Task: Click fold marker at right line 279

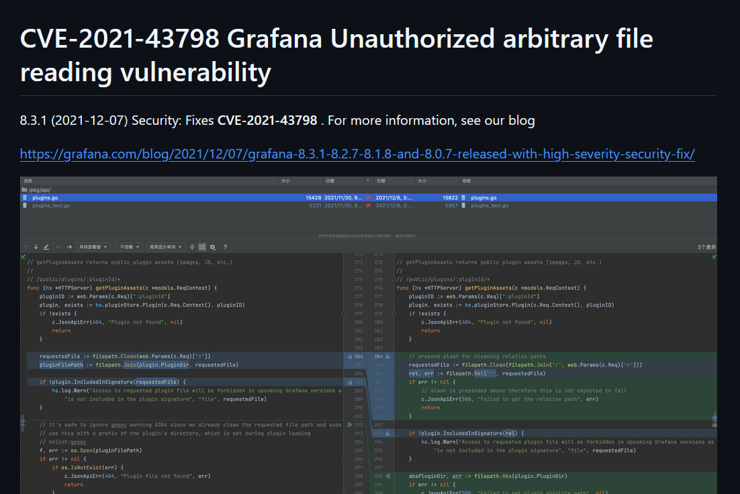Action: pyautogui.click(x=394, y=313)
